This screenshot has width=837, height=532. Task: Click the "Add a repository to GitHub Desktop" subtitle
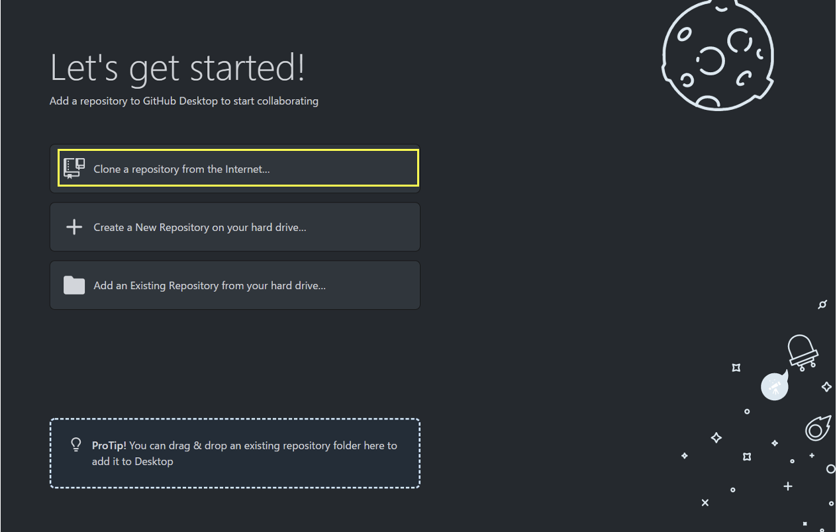[x=184, y=101]
